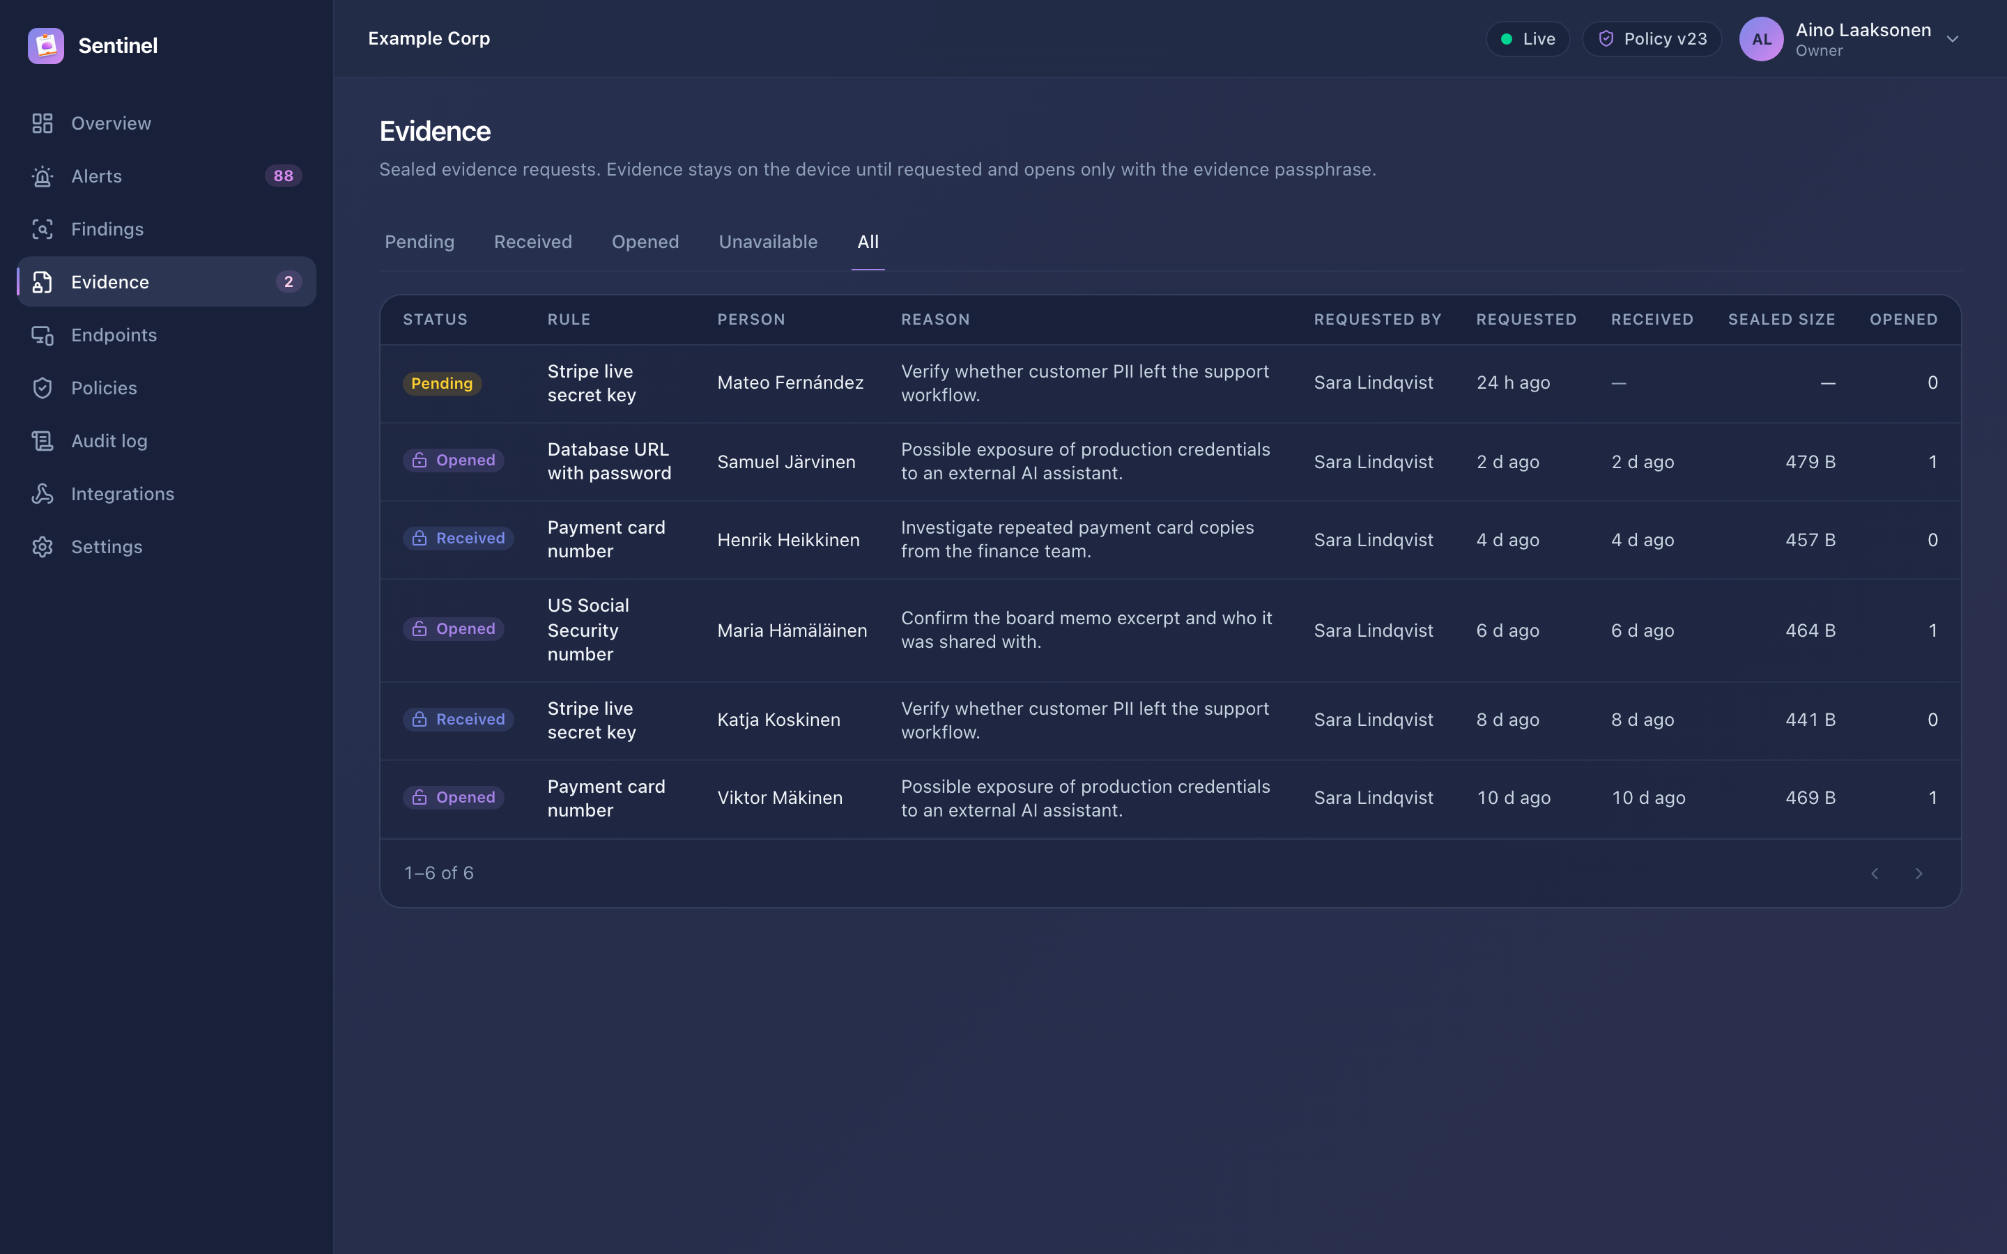
Task: Click the Opened column header
Action: (x=1903, y=319)
